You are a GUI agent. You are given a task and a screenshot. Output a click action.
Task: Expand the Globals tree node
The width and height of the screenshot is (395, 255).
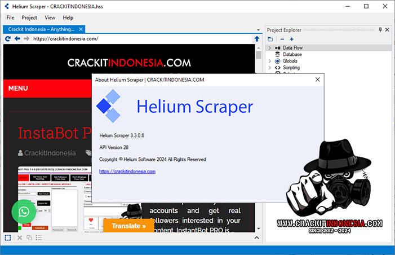point(270,61)
